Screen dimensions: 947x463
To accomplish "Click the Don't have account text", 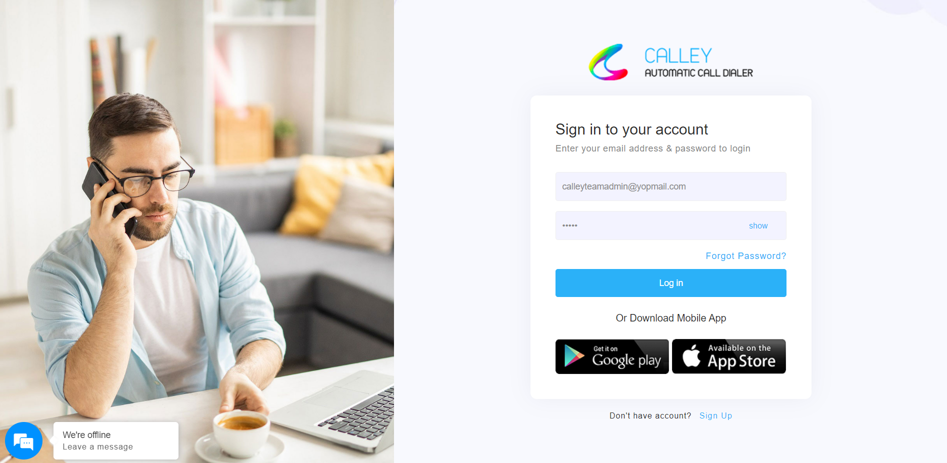I will (x=650, y=415).
